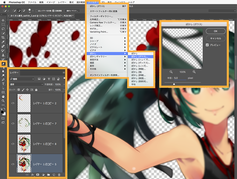This screenshot has height=179, width=237.
Task: Select the Dodge tool
Action: [x=3, y=75]
